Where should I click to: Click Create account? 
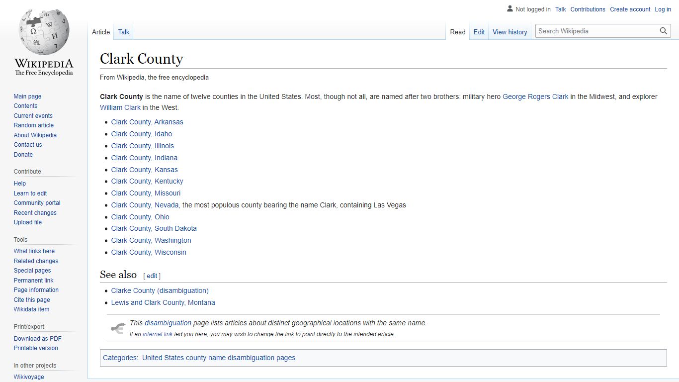pyautogui.click(x=630, y=9)
